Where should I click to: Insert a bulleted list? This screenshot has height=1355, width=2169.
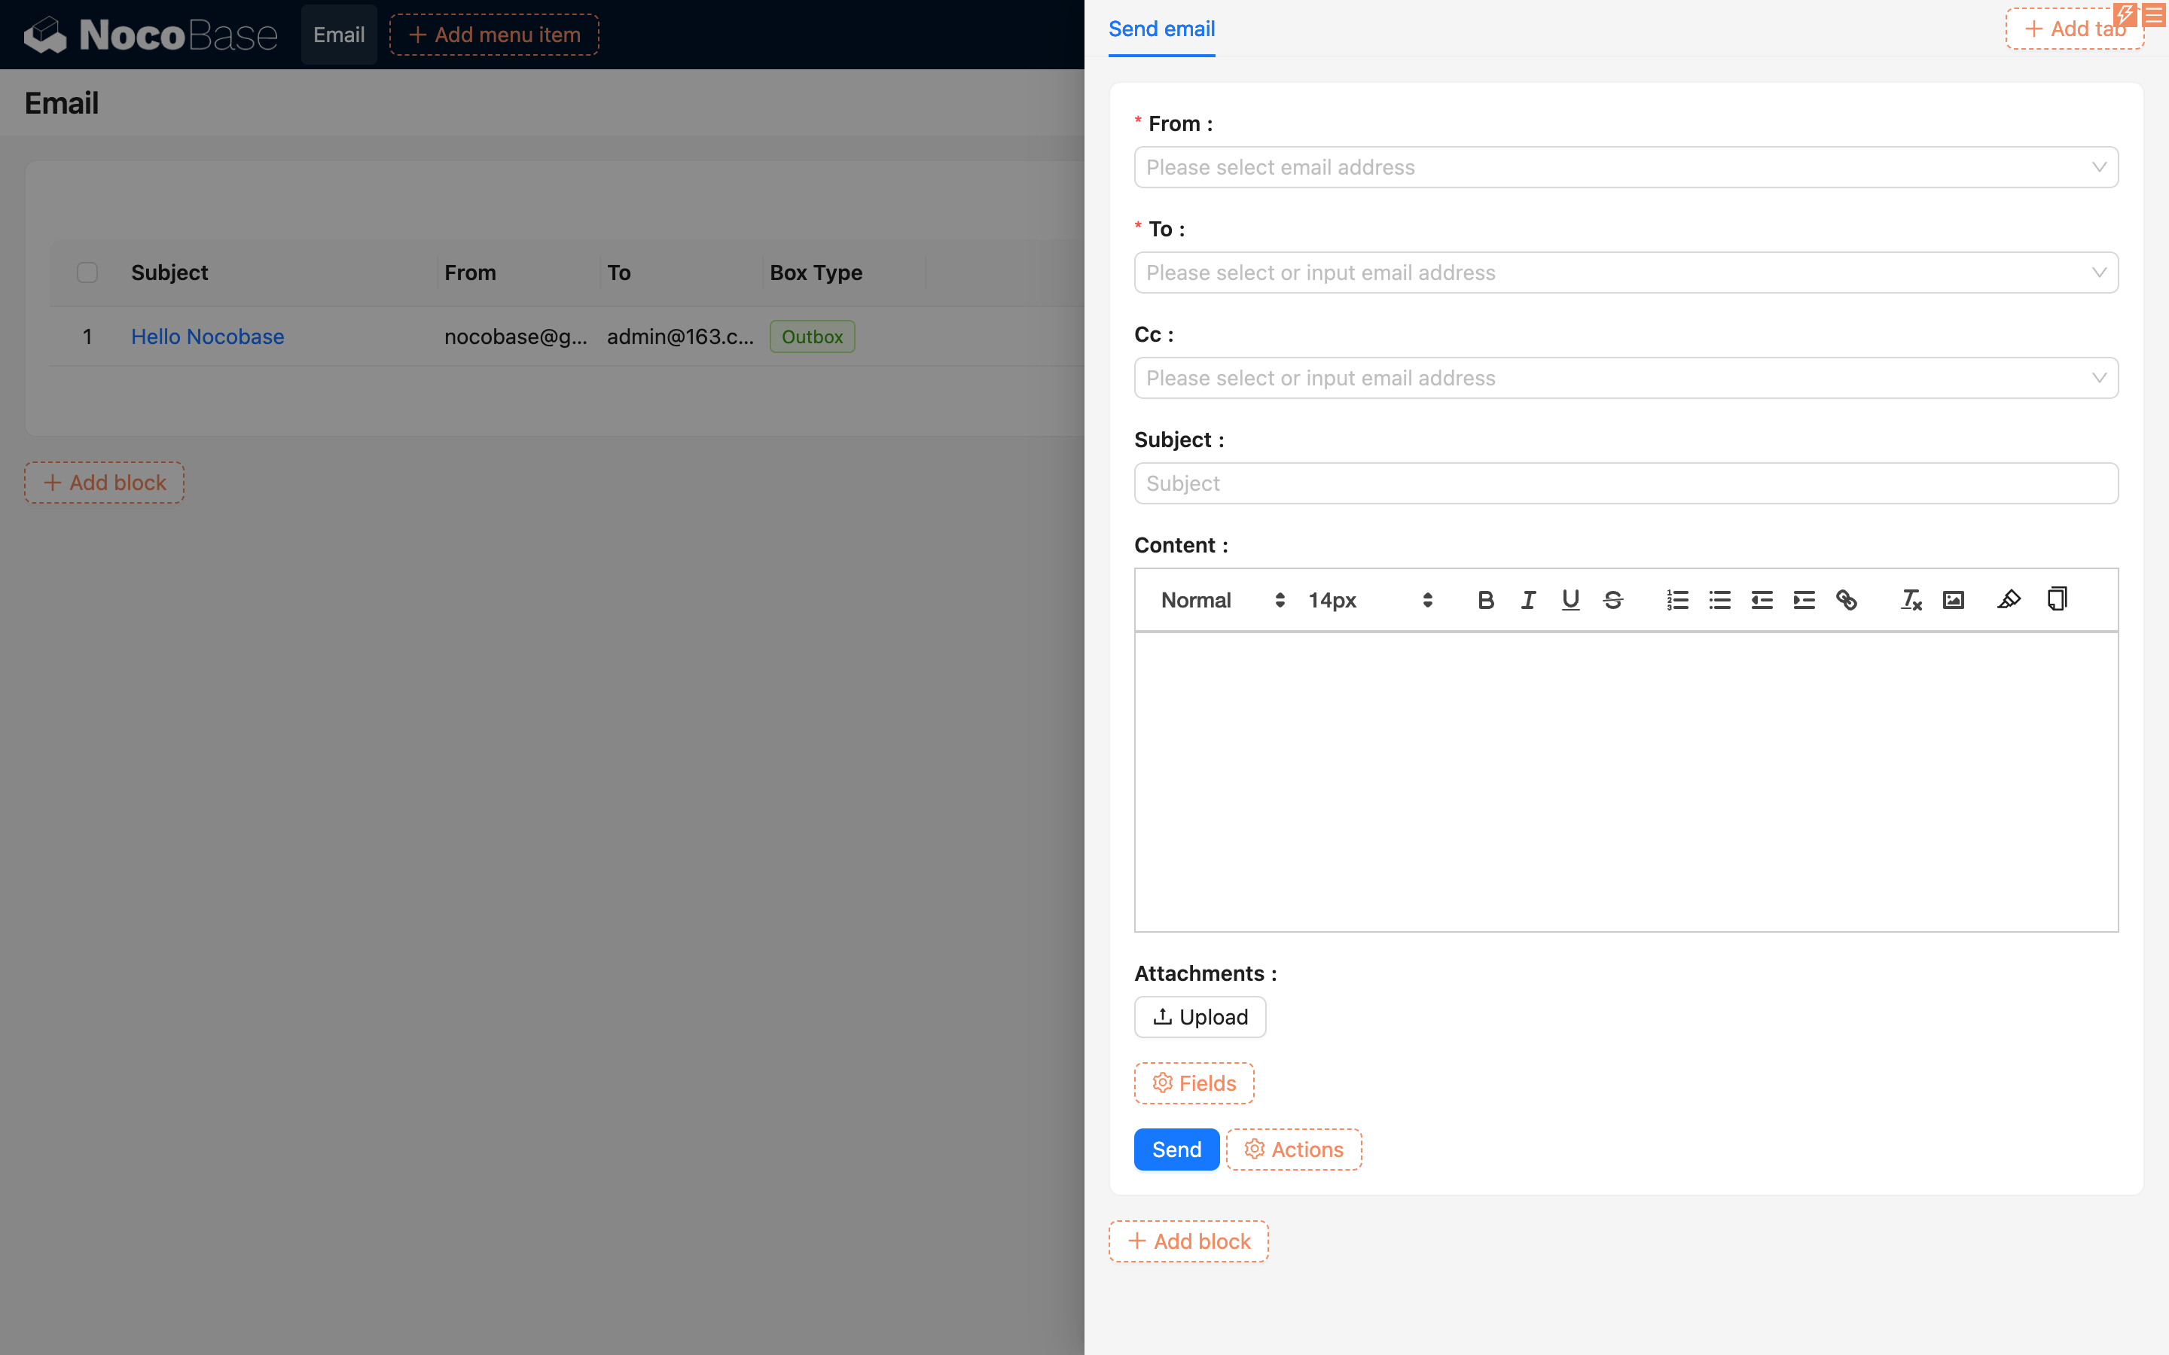pyautogui.click(x=1719, y=599)
